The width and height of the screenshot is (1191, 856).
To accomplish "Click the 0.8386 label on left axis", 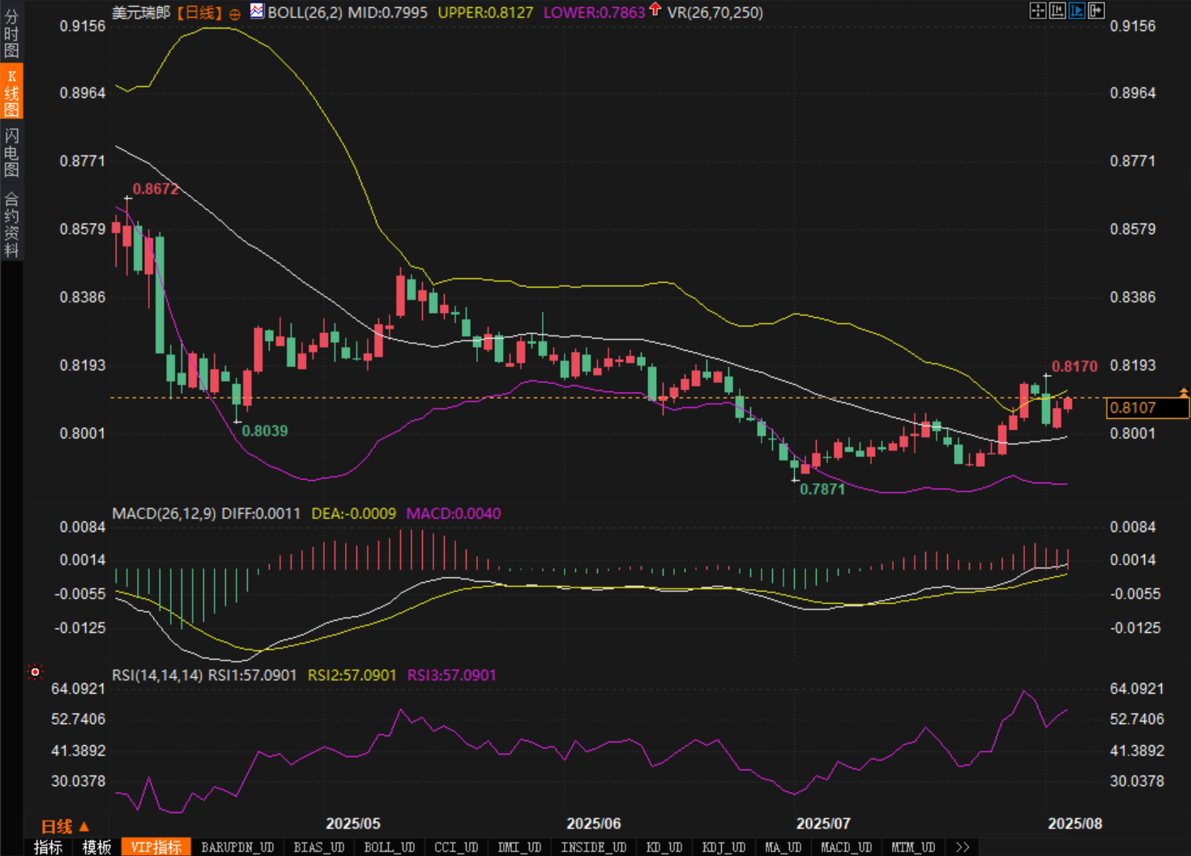I will coord(83,297).
